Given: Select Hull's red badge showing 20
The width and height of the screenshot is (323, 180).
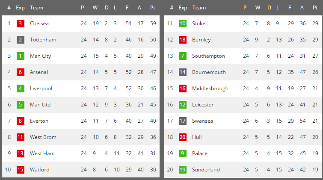Looking at the screenshot, I should pyautogui.click(x=183, y=137).
